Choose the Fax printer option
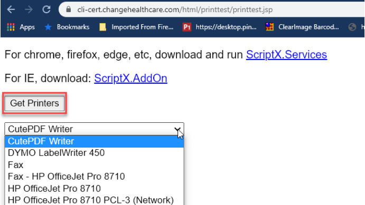 point(94,165)
